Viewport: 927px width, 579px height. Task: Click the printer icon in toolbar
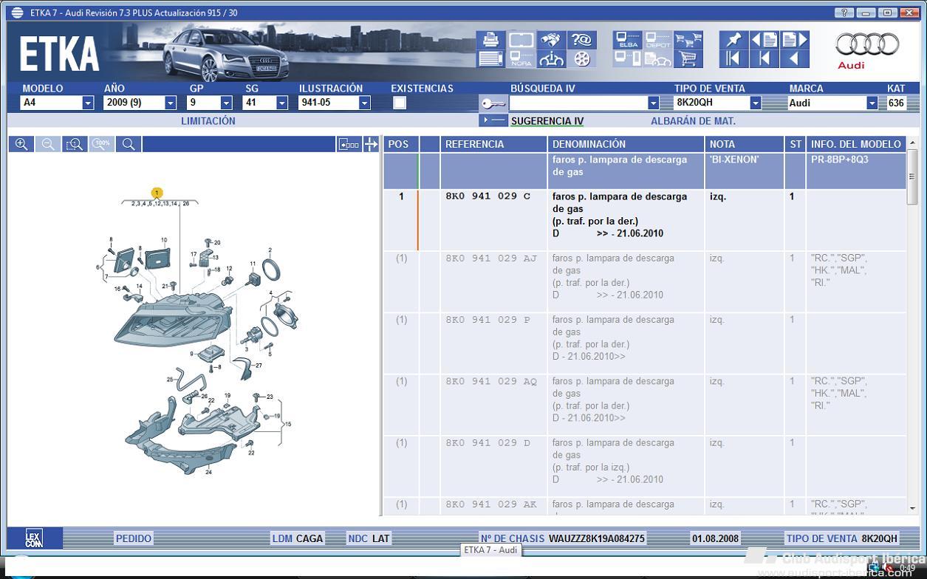tap(490, 40)
